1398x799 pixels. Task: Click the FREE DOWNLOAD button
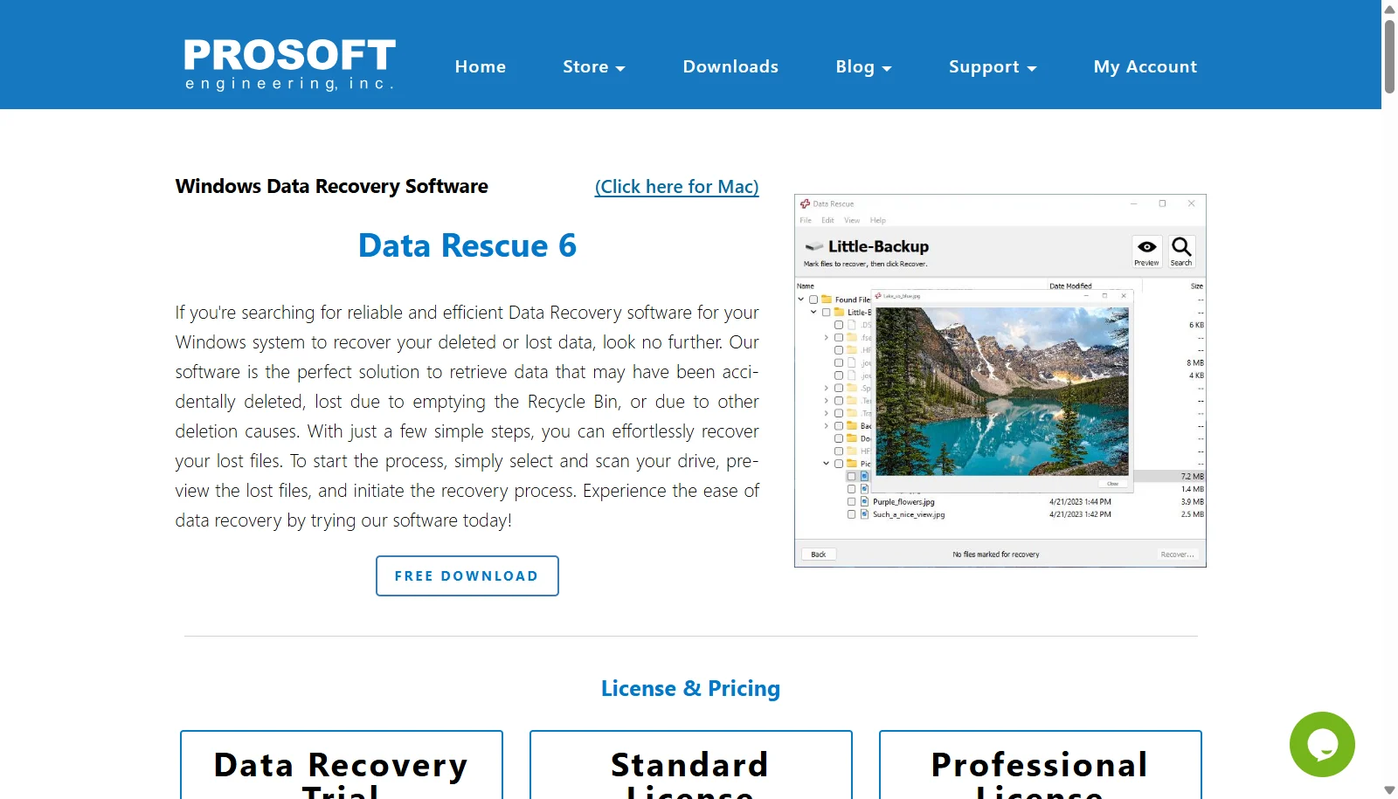[467, 576]
